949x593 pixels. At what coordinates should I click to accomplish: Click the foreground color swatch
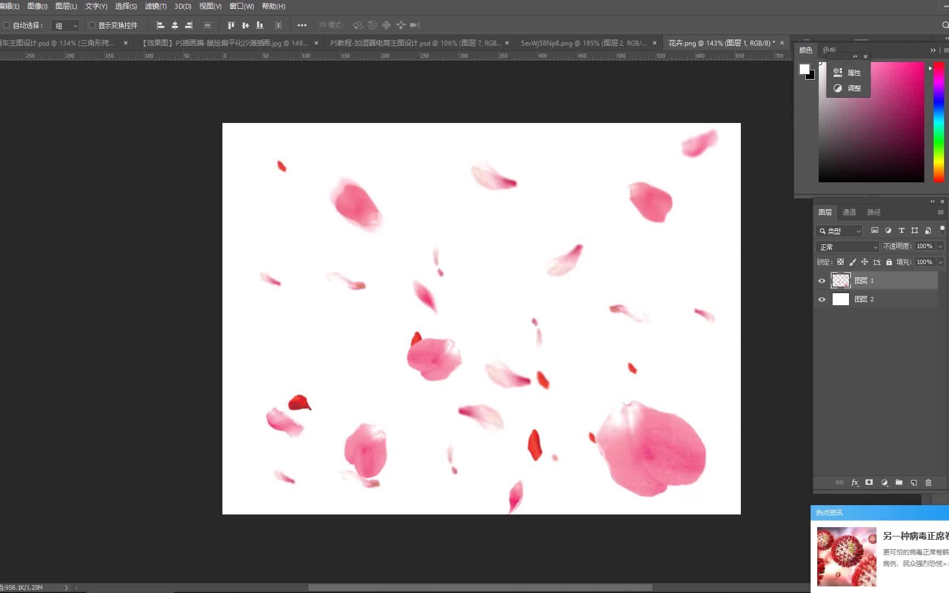click(805, 69)
